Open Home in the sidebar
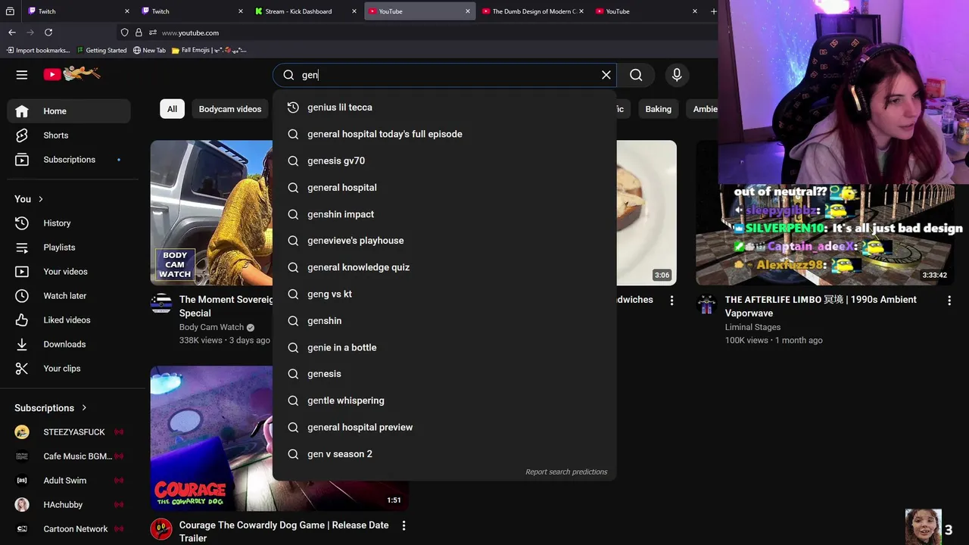969x545 pixels. click(x=69, y=111)
